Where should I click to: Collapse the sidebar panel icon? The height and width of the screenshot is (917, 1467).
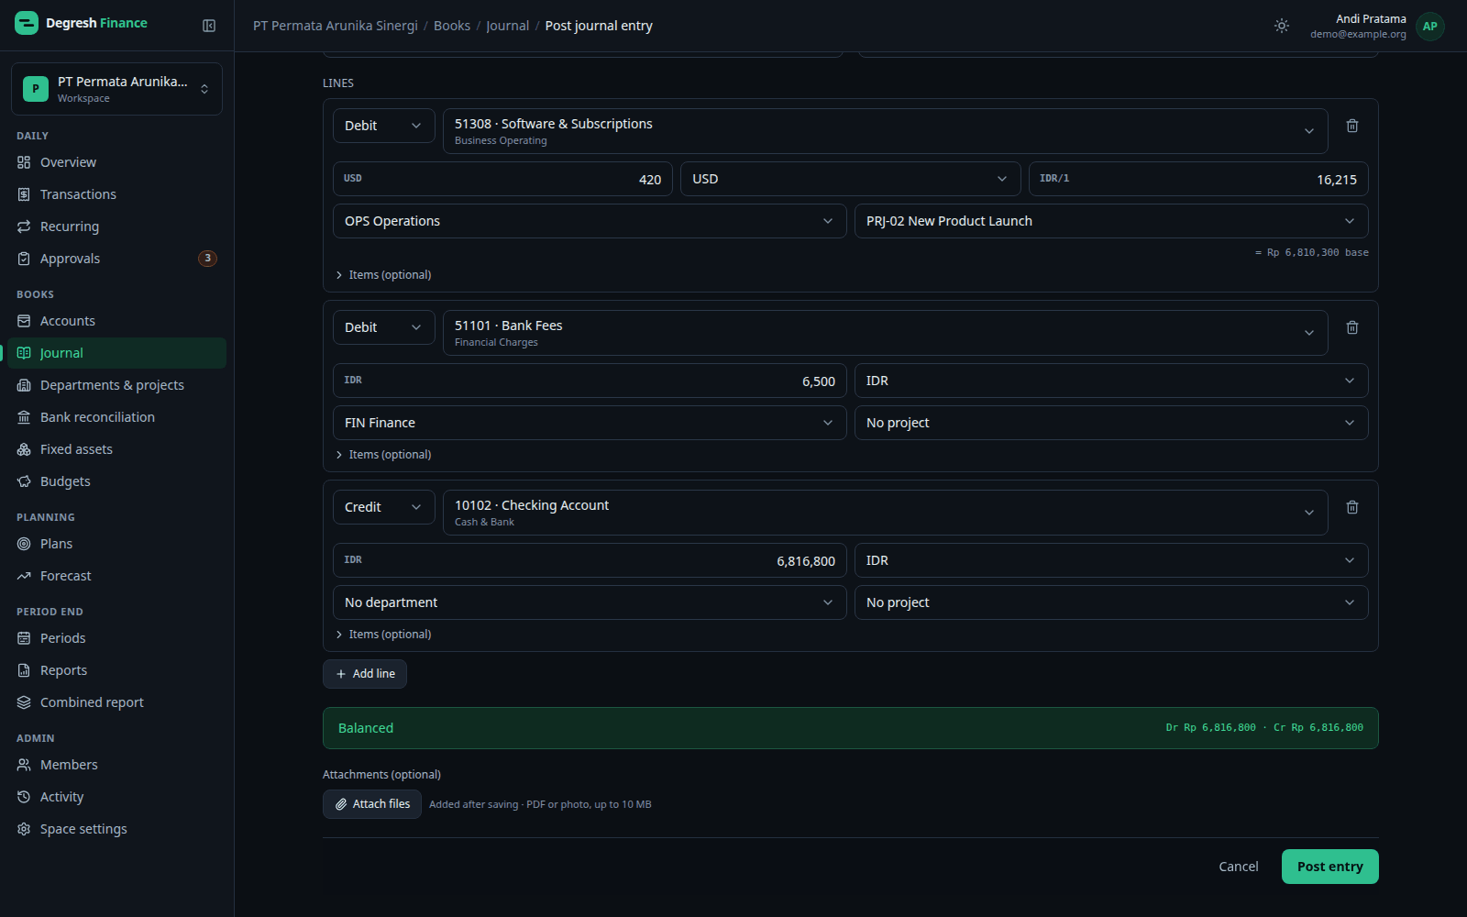tap(209, 26)
